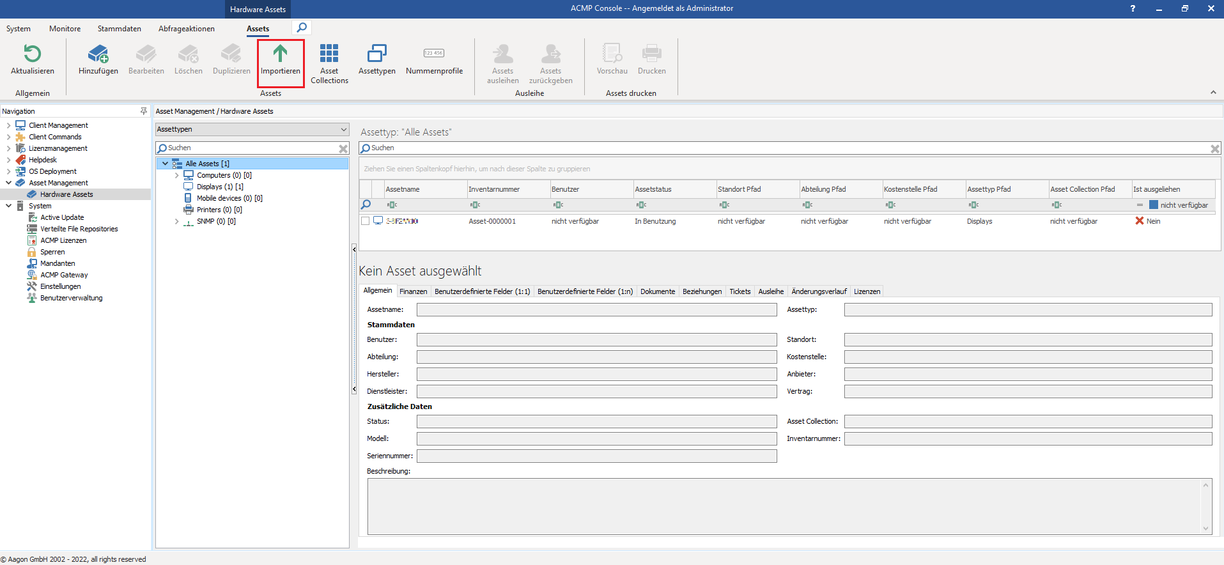Select Einstellungen in navigation
Image resolution: width=1224 pixels, height=565 pixels.
[x=61, y=286]
